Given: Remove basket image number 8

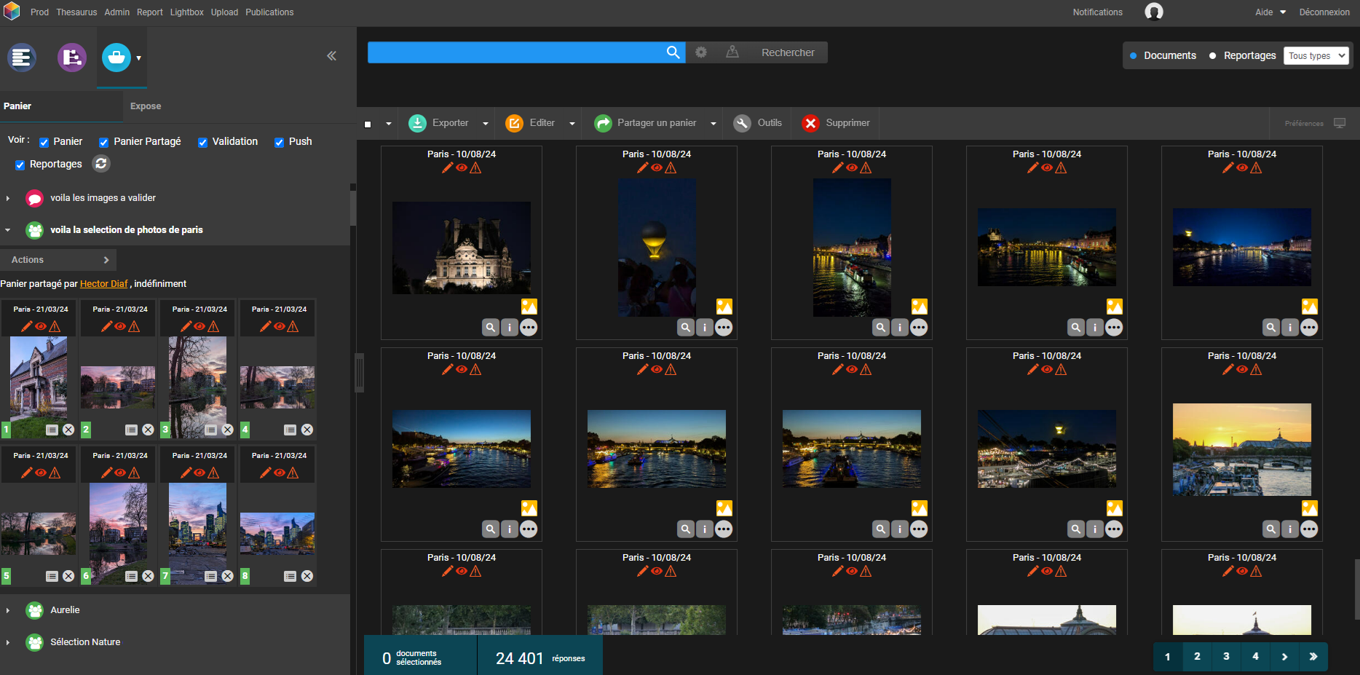Looking at the screenshot, I should [x=307, y=576].
